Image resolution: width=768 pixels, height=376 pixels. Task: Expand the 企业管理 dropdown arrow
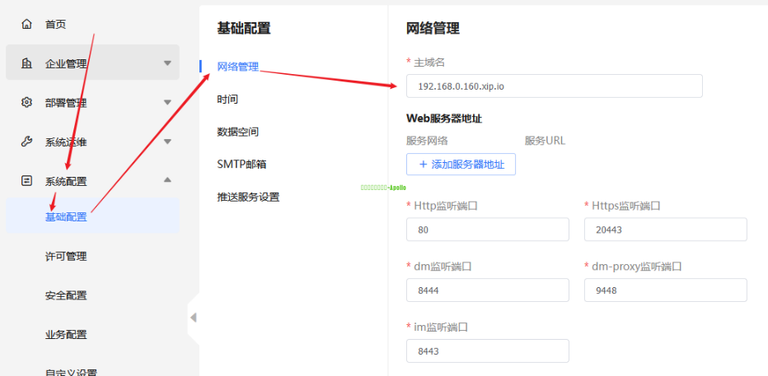point(167,63)
